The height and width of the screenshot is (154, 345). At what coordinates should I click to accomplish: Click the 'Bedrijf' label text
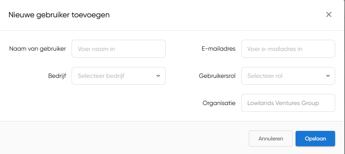click(57, 75)
